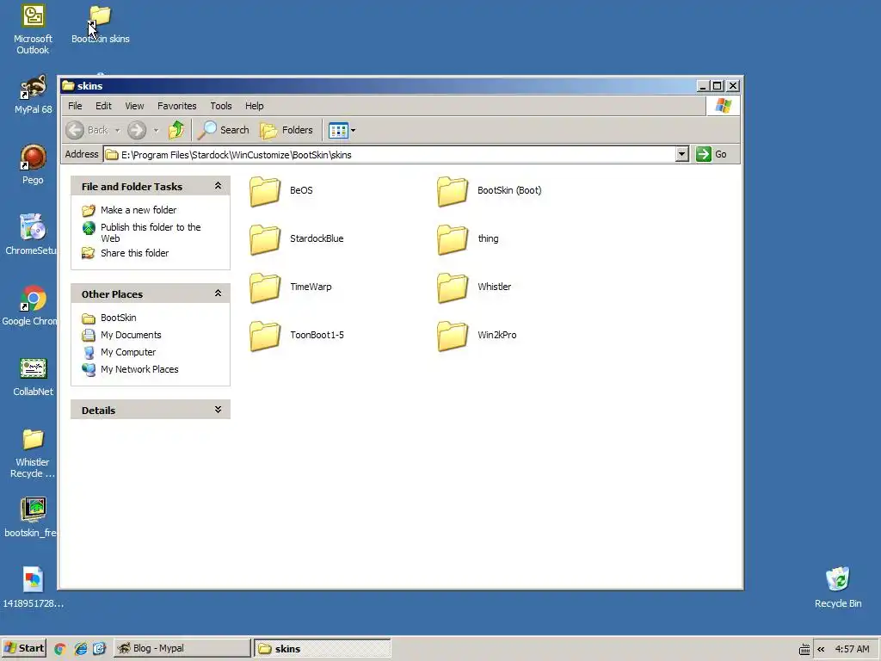The height and width of the screenshot is (661, 881).
Task: Click the Back navigation button
Action: pos(87,130)
